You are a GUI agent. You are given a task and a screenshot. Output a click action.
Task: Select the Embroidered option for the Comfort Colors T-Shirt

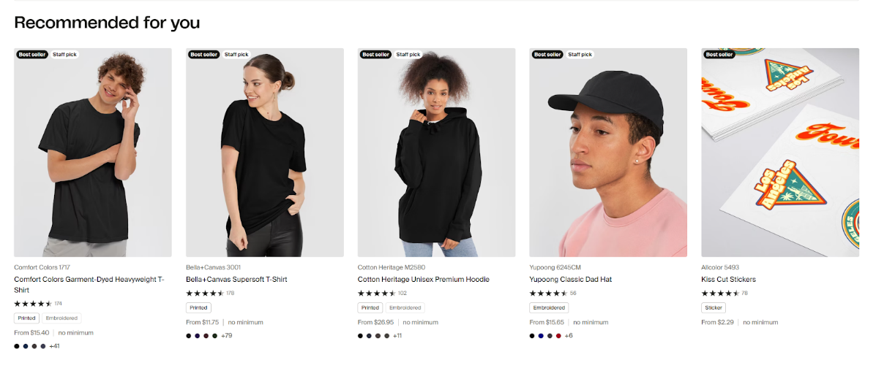(61, 318)
